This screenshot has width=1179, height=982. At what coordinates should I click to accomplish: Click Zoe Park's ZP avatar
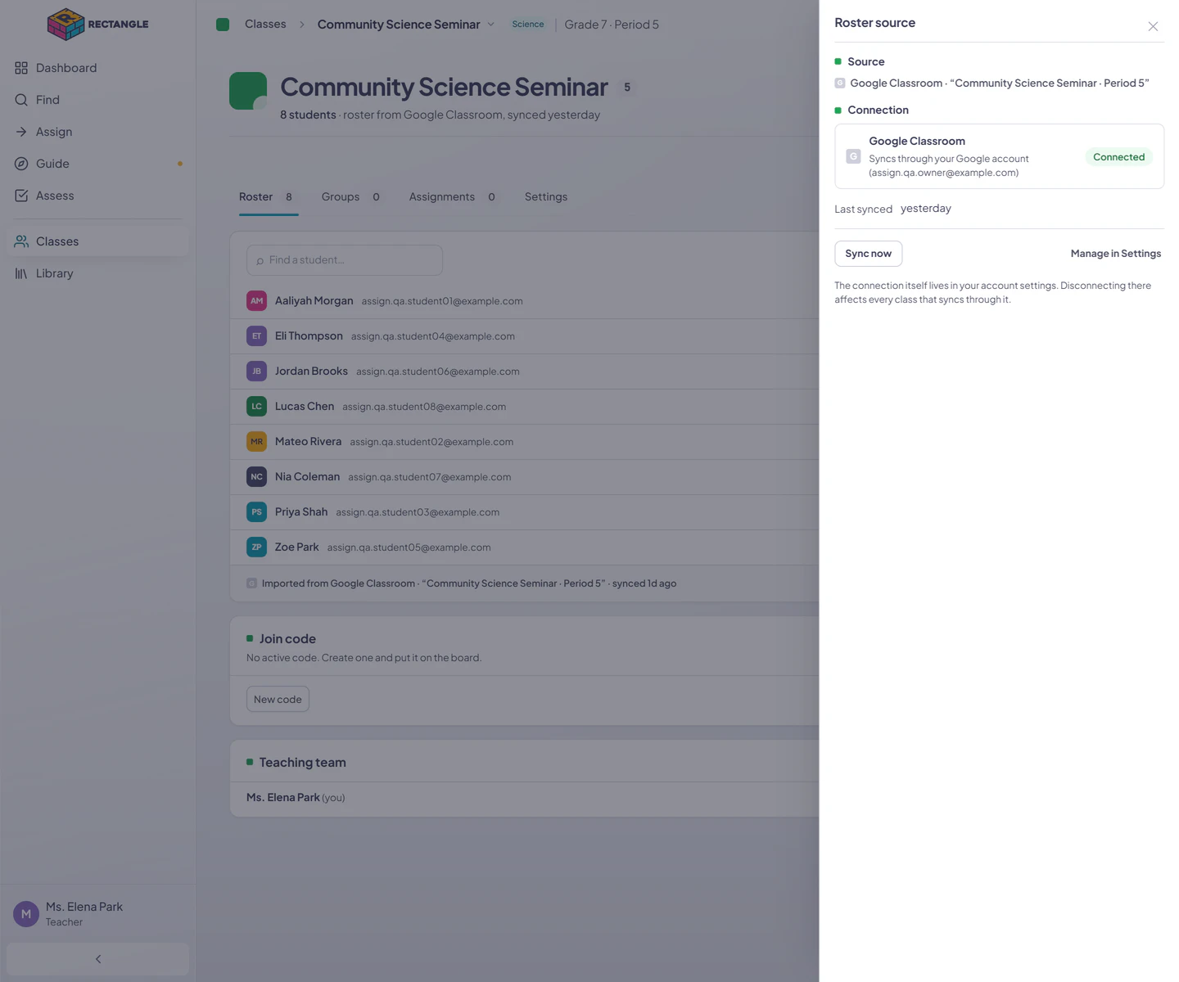[257, 547]
